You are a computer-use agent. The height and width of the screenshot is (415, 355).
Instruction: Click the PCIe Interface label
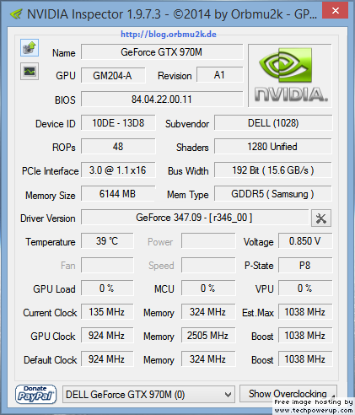(51, 171)
